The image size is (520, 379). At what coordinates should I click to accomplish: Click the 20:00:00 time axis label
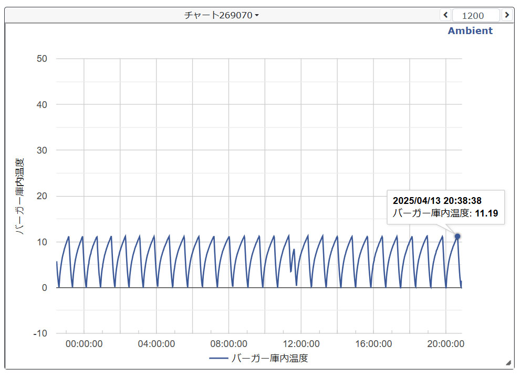[446, 344]
